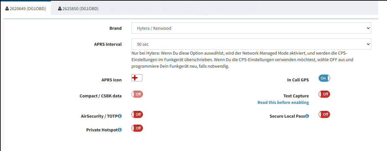Enable the Private Hotspot switch

[137, 128]
